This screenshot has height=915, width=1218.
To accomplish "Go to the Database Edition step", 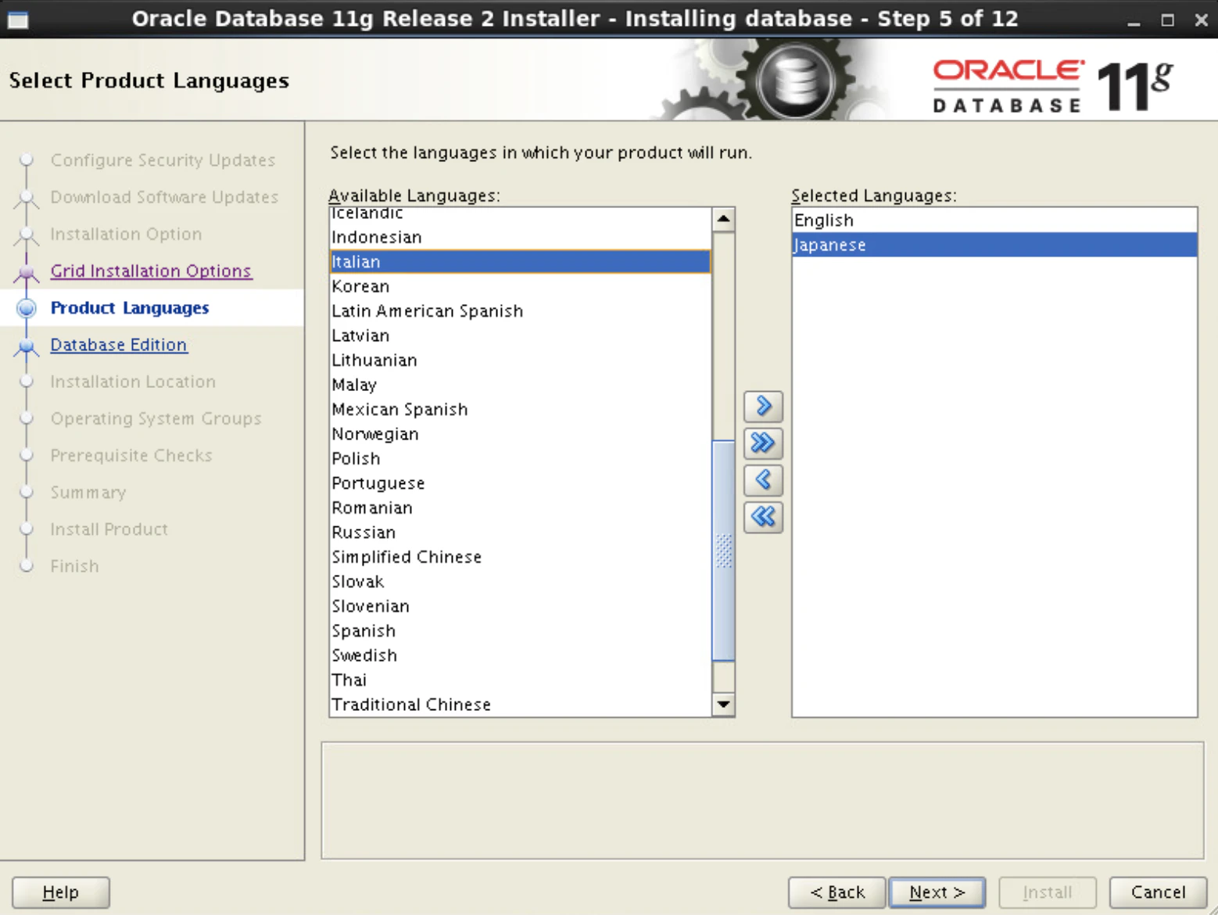I will 119,345.
